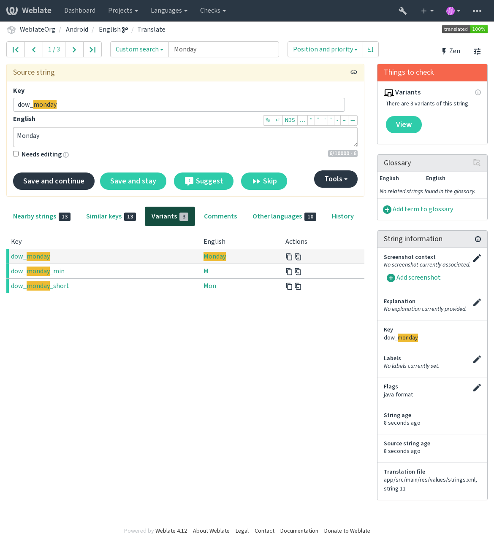This screenshot has height=547, width=494.
Task: Go to first string button
Action: click(x=16, y=49)
